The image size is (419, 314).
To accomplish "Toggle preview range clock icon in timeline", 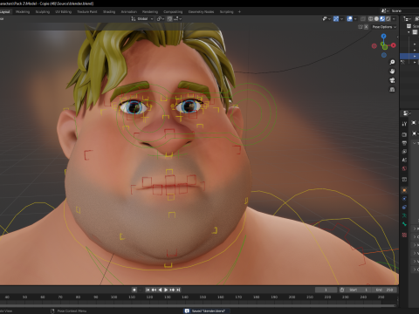I will [342, 290].
